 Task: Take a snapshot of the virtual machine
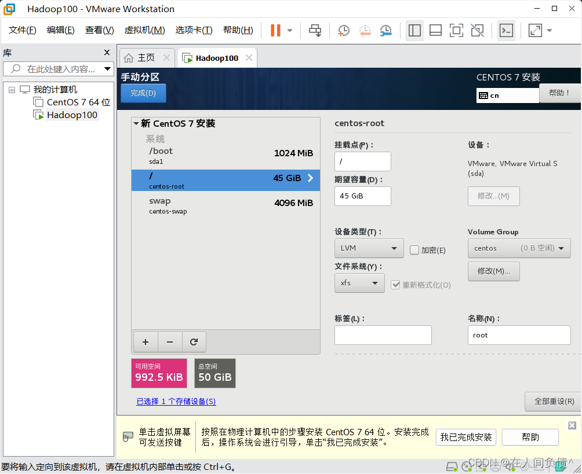click(343, 30)
